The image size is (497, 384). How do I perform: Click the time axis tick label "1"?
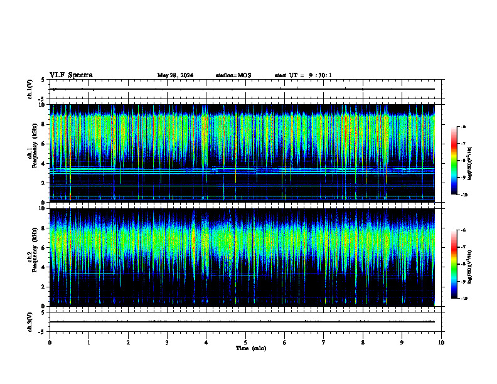point(89,343)
